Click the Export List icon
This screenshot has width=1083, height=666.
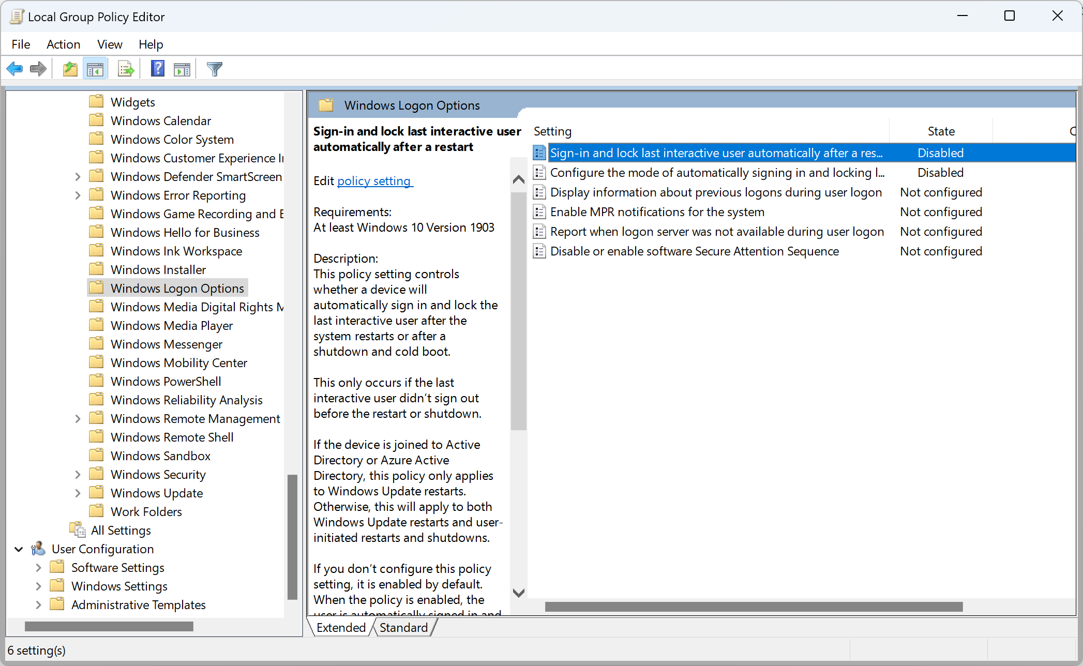pos(125,68)
